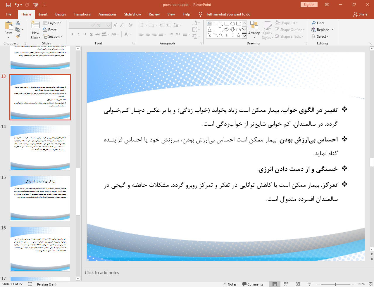
Task: Select slide 15 thumbnail
Action: pyautogui.click(x=40, y=198)
